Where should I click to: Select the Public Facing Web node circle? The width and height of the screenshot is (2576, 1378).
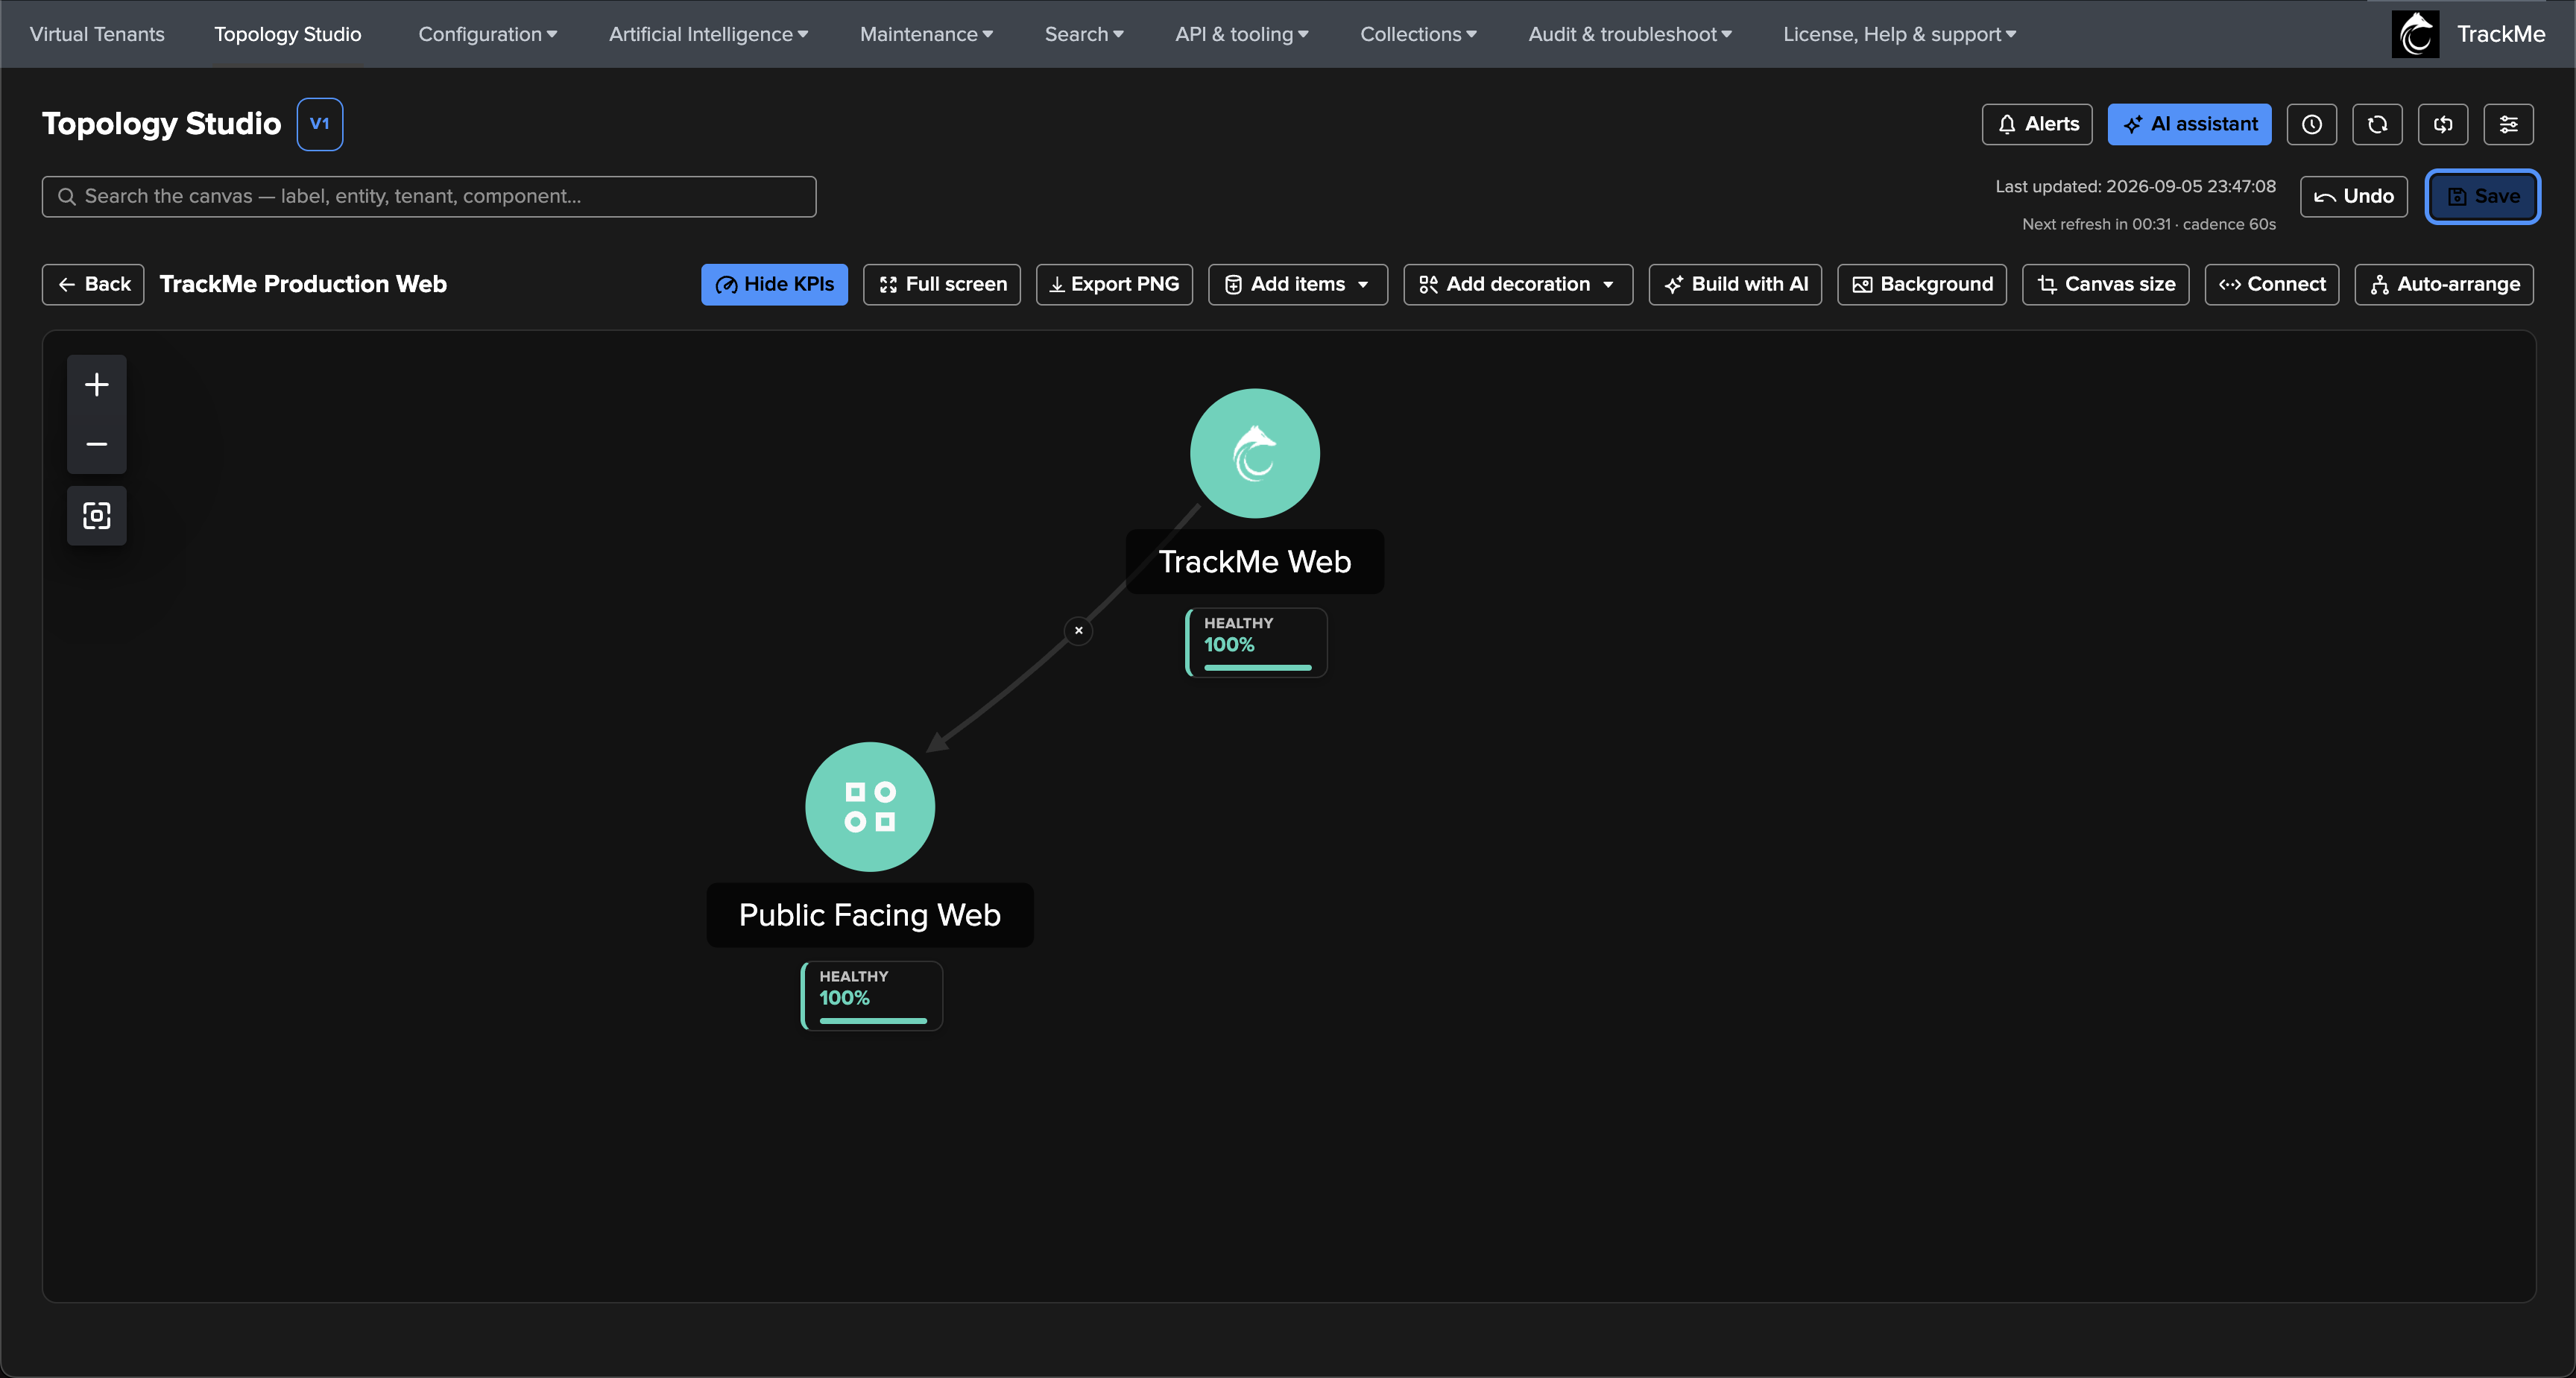click(x=870, y=806)
